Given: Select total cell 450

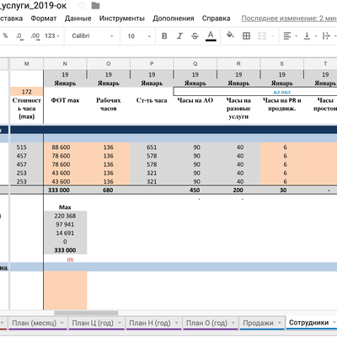Looking at the screenshot, I should (195, 190).
